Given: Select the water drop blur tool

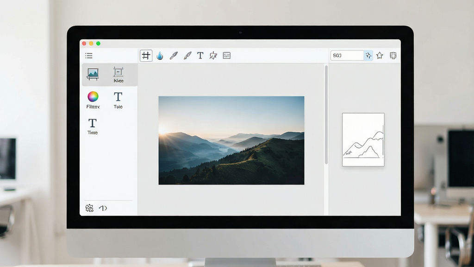Looking at the screenshot, I should click(x=160, y=56).
